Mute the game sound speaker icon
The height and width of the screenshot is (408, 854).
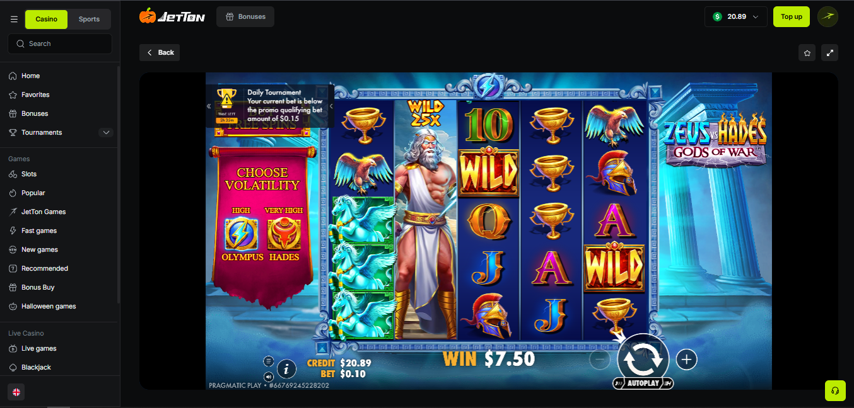269,377
